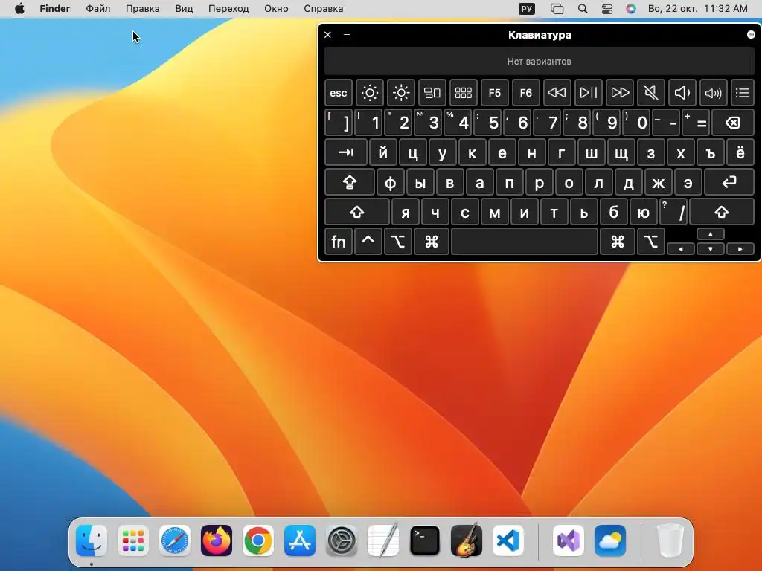Image resolution: width=762 pixels, height=571 pixels.
Task: Launch Safari from the Dock
Action: (174, 541)
